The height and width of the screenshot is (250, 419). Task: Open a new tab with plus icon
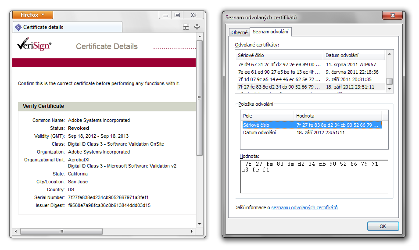coord(197,27)
